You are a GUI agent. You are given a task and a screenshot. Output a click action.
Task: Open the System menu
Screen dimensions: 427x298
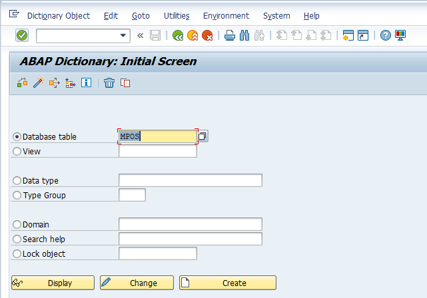pyautogui.click(x=276, y=16)
